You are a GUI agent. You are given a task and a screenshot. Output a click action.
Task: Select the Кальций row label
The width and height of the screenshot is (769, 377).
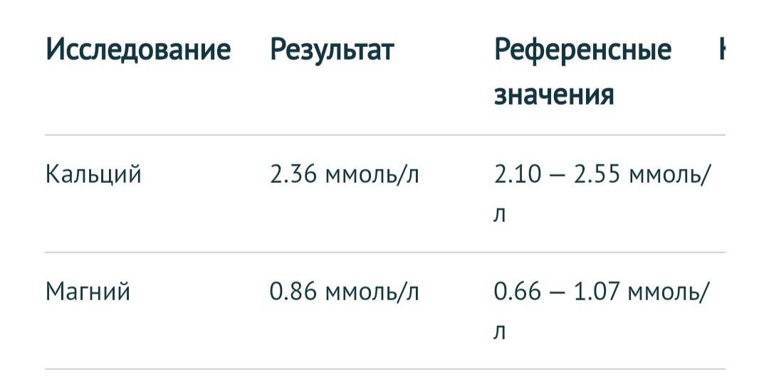click(x=93, y=175)
